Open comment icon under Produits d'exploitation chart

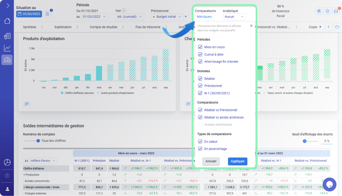pos(27,104)
